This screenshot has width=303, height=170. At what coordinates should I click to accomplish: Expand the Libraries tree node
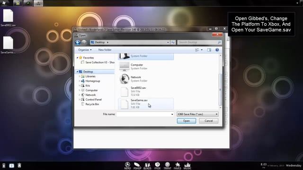click(x=80, y=76)
